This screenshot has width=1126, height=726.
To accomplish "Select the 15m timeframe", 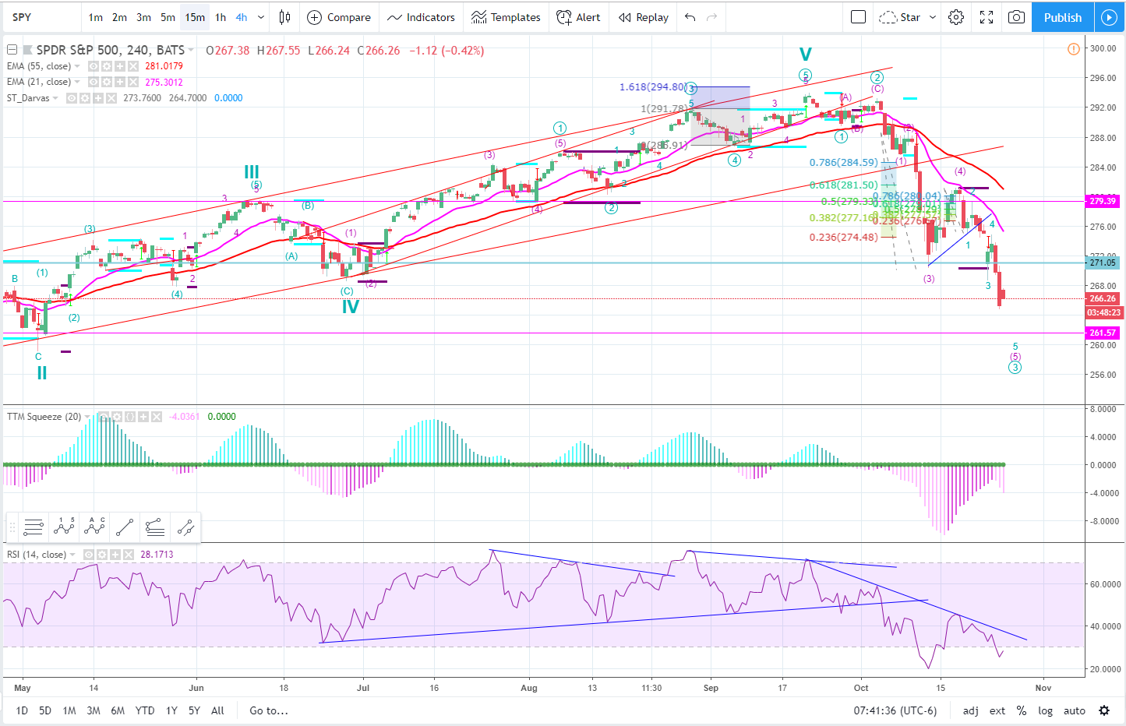I will (195, 17).
